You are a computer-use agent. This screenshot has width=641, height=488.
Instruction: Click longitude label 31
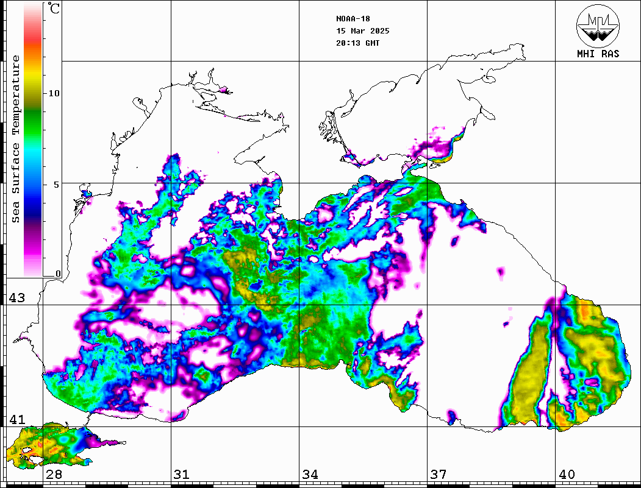[182, 475]
